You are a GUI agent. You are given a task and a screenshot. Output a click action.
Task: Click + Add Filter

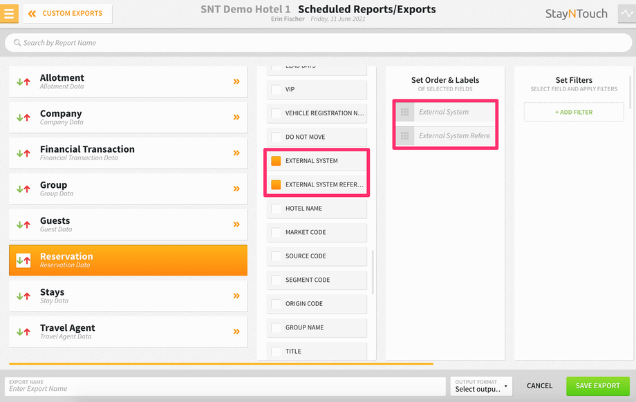574,113
